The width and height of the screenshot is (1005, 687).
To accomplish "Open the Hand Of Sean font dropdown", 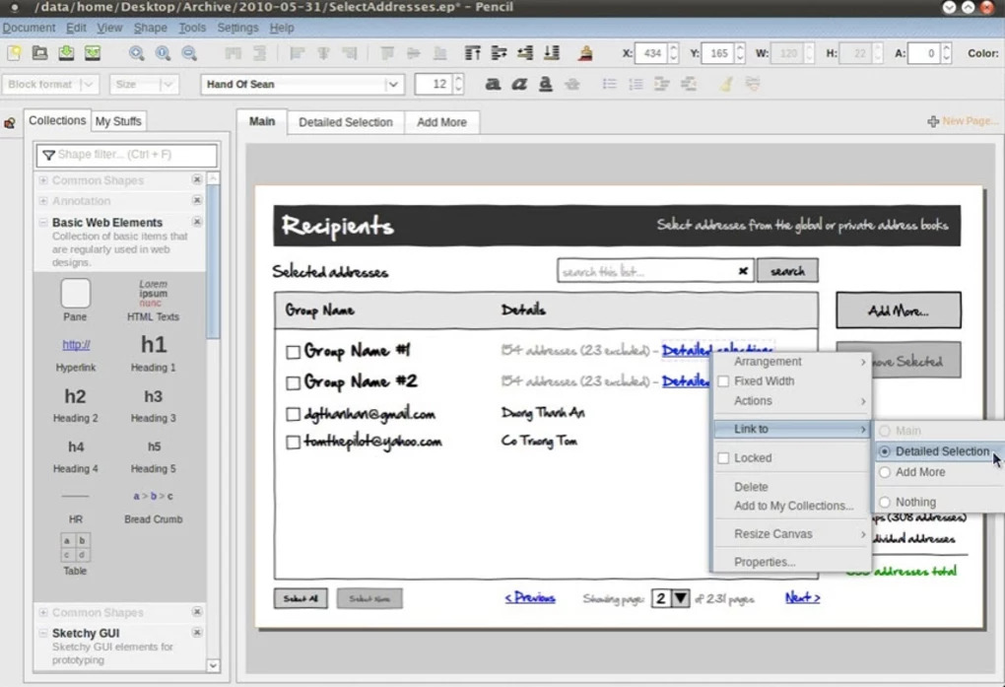I will click(x=301, y=84).
